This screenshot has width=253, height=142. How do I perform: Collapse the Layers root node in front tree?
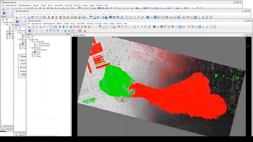tap(28, 39)
